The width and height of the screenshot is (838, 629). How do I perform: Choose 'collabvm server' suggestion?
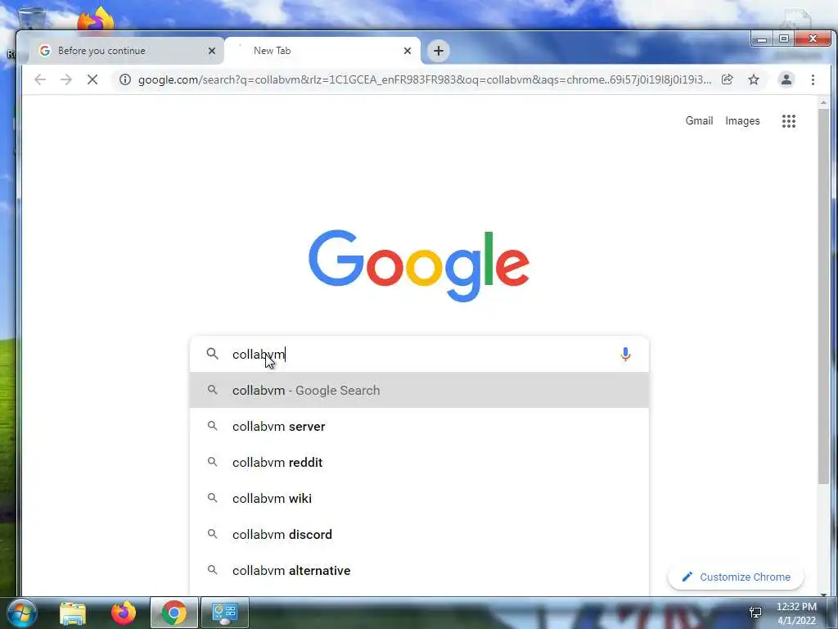click(x=420, y=426)
